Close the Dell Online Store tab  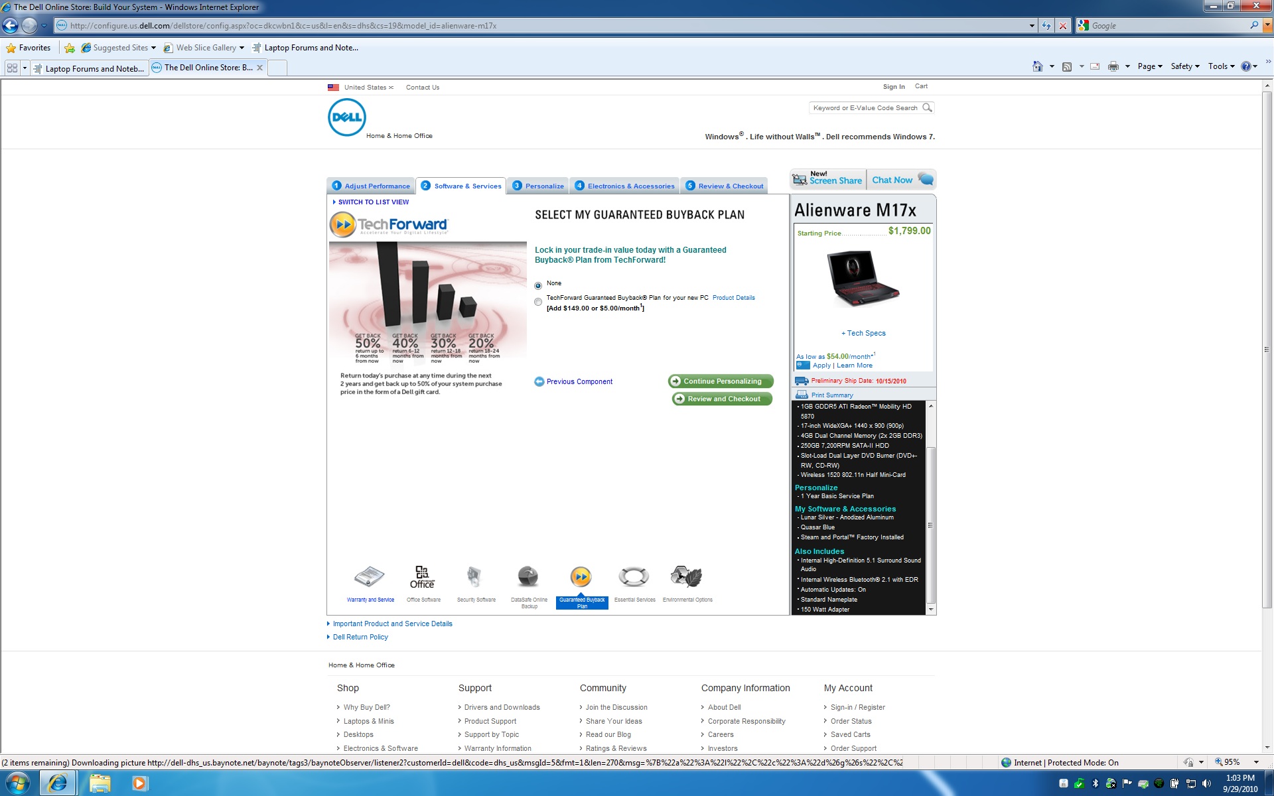259,68
